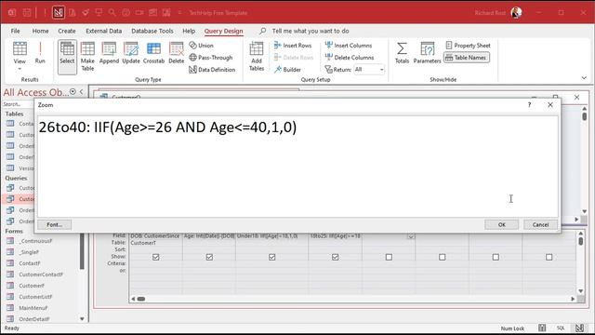
Task: Uncheck Show for the 18to25 column
Action: tap(335, 257)
